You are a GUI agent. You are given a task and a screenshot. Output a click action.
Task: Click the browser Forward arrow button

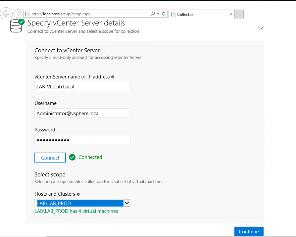point(18,14)
